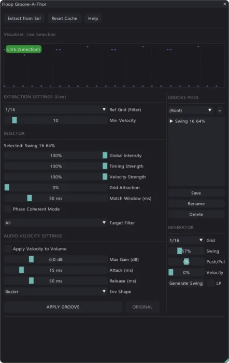
Task: Click the Generate Swing button
Action: pyautogui.click(x=186, y=283)
